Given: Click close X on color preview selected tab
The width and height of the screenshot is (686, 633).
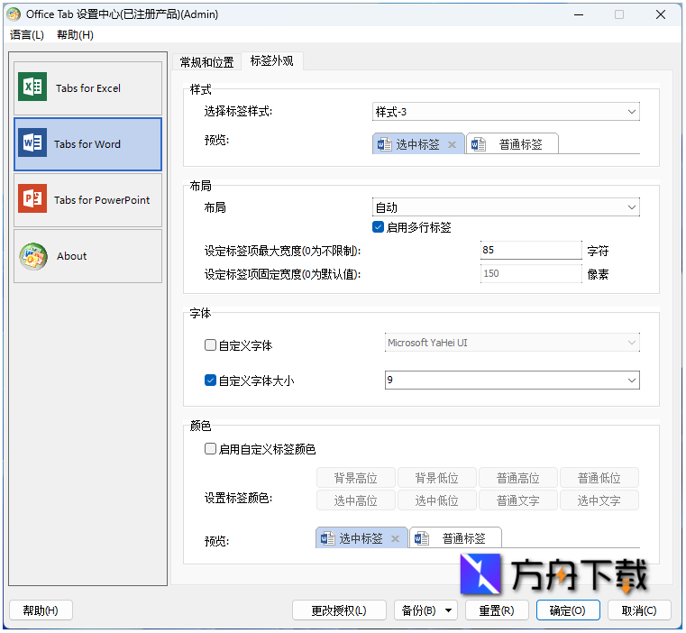Looking at the screenshot, I should [395, 538].
